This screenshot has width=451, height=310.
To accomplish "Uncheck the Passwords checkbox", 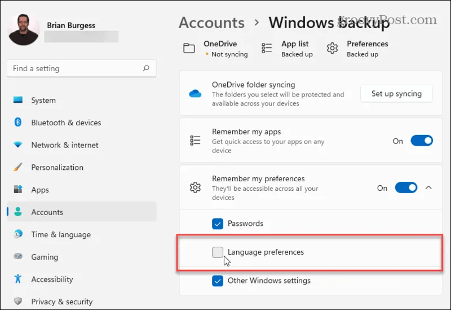I will pyautogui.click(x=218, y=224).
